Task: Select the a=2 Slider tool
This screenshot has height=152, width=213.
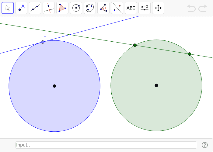Action: (145, 8)
